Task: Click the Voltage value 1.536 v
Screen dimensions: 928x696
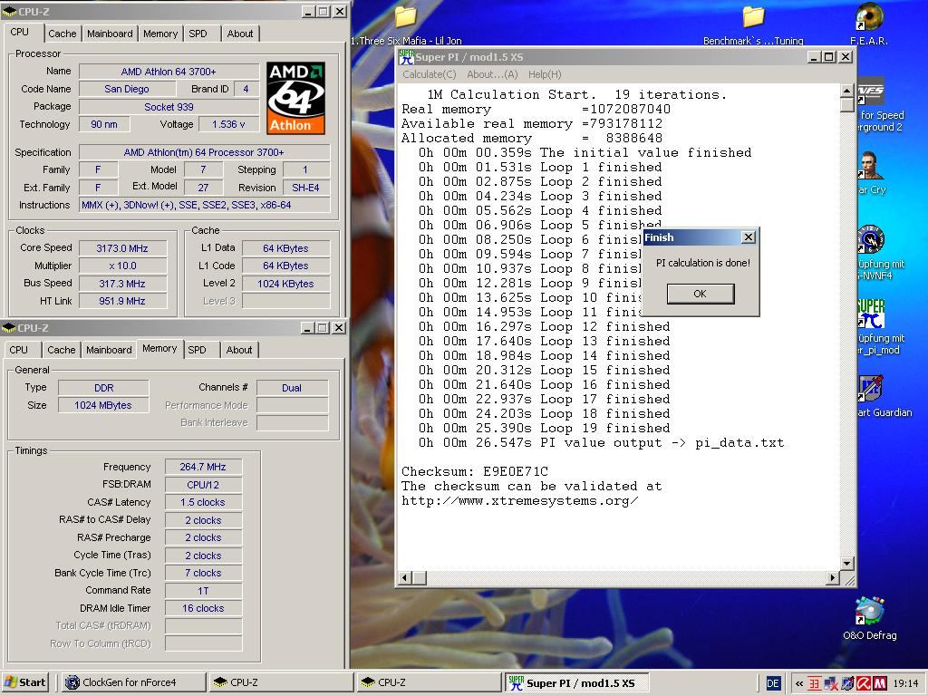Action: pyautogui.click(x=228, y=124)
